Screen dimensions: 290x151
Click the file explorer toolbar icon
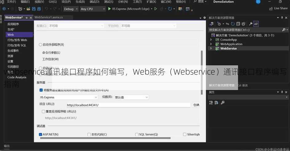[x=180, y=9]
